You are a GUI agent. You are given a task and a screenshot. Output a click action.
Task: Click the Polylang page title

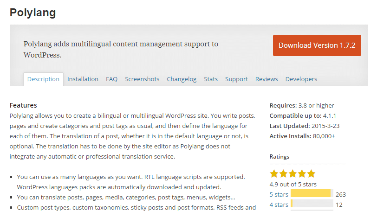click(34, 12)
